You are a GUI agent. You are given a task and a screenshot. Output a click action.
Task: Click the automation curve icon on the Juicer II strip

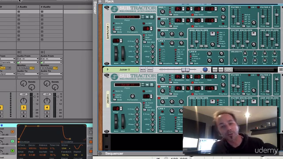click(228, 70)
